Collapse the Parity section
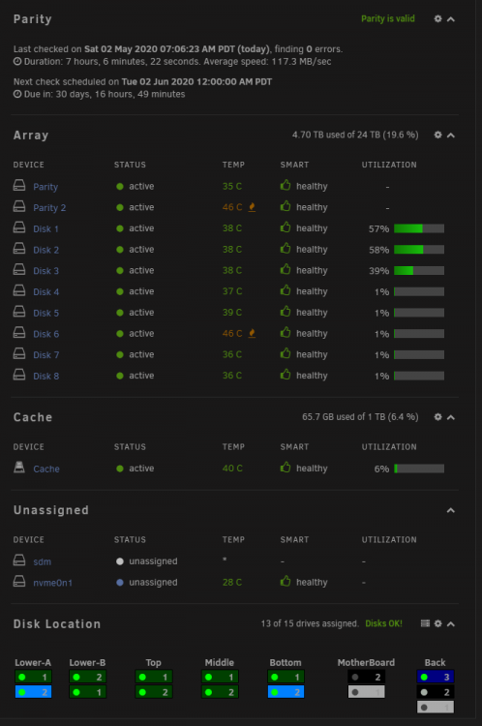This screenshot has width=482, height=726. click(x=450, y=19)
